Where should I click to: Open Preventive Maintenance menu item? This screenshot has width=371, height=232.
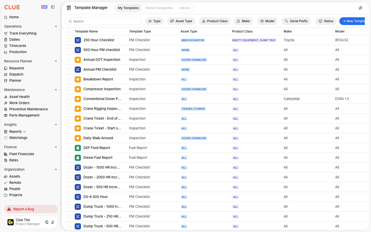(x=28, y=109)
